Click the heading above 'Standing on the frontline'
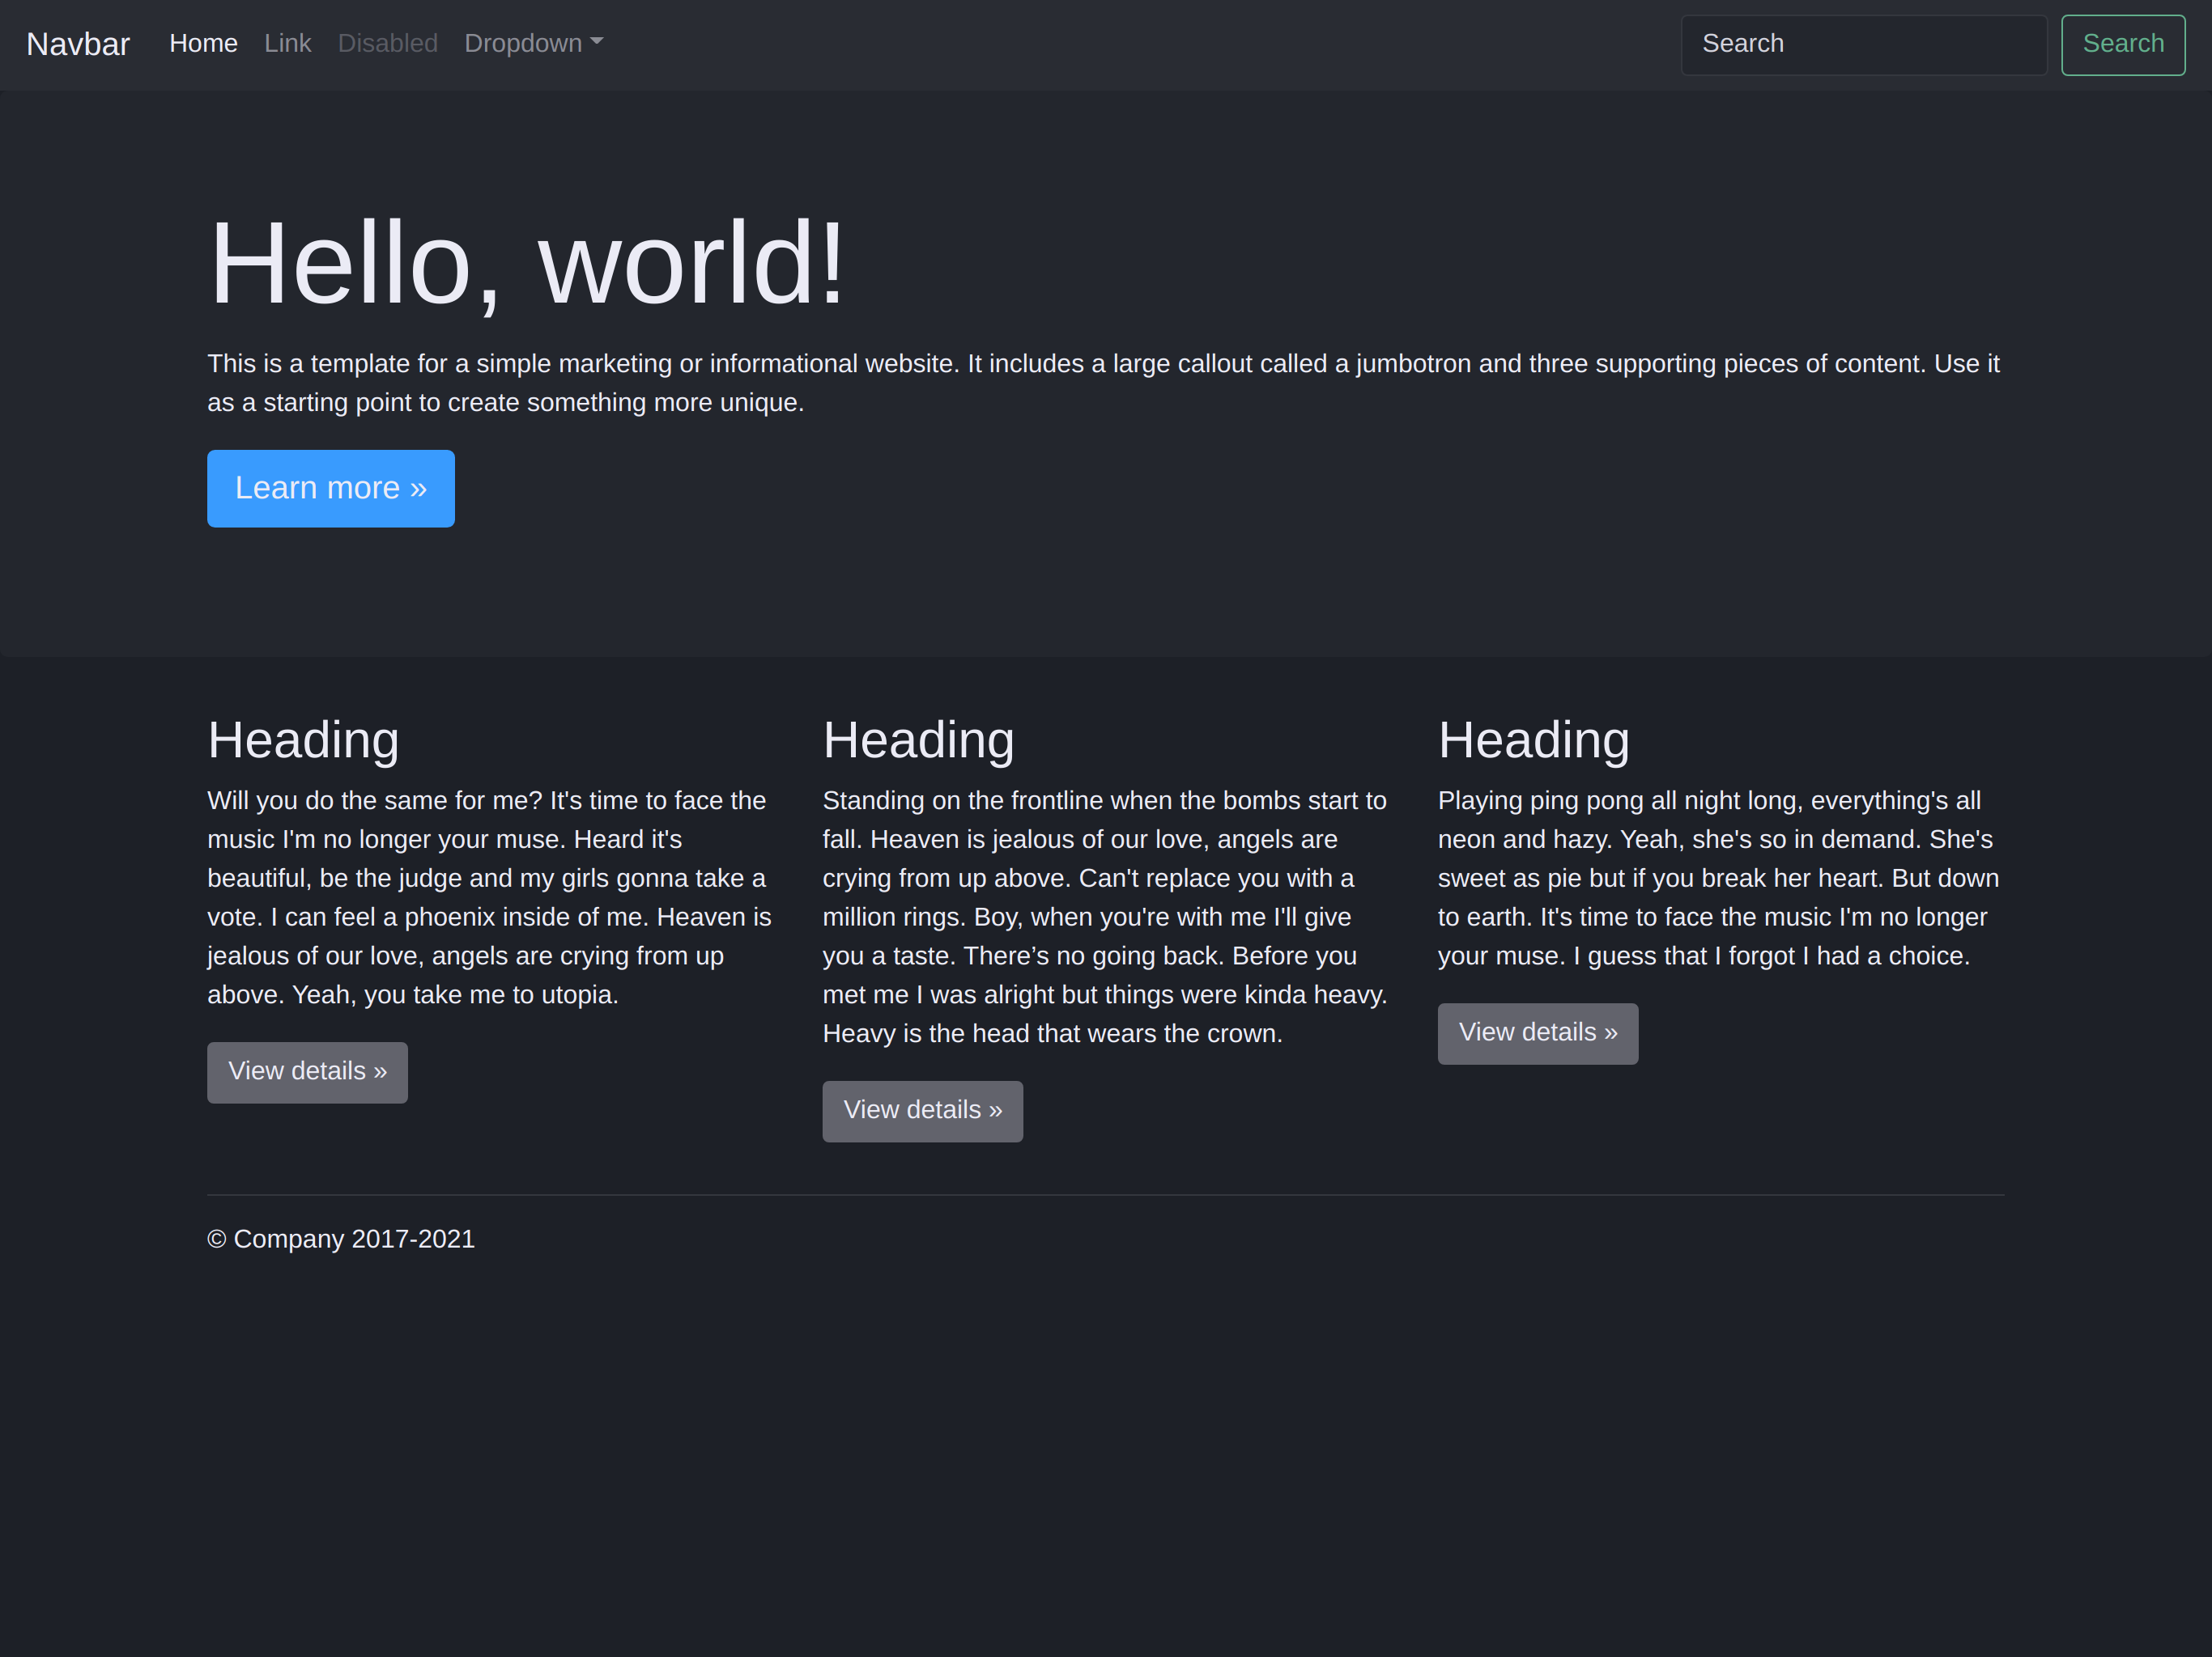The height and width of the screenshot is (1657, 2212). pyautogui.click(x=919, y=740)
